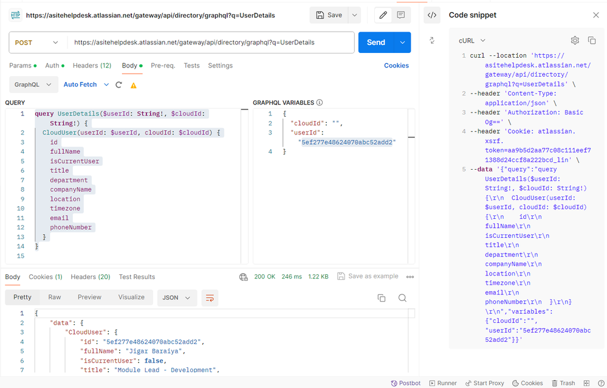The height and width of the screenshot is (388, 607).
Task: Click the help icon in status bar
Action: click(x=601, y=383)
